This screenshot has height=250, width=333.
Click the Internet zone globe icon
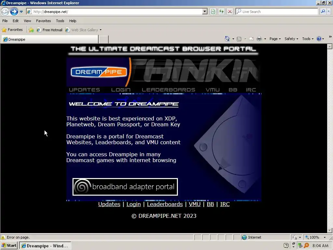[x=245, y=237]
